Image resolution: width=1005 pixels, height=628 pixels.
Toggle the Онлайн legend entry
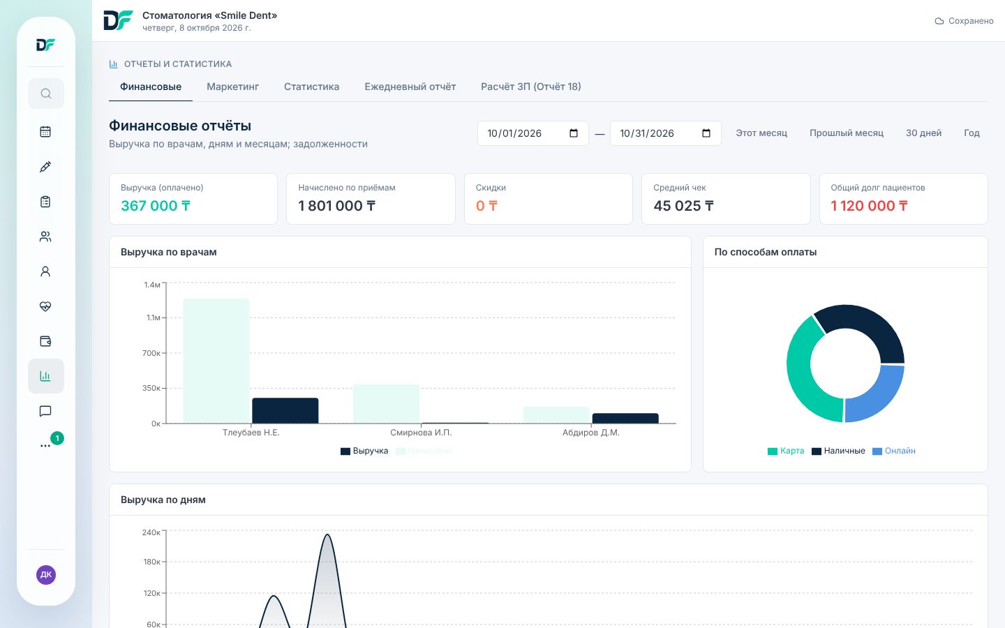point(894,451)
